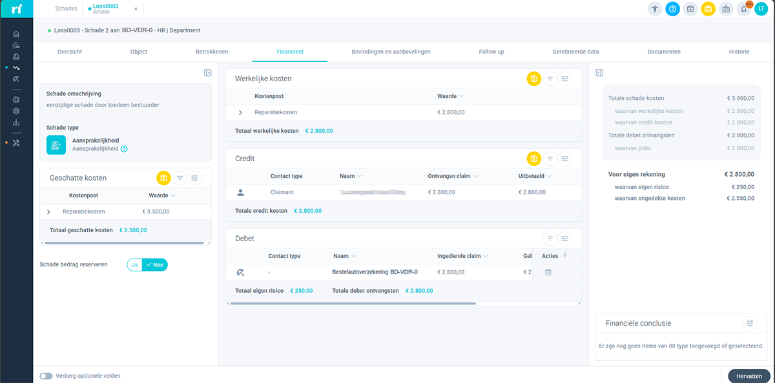This screenshot has height=383, width=775.
Task: Click the Hervatten button
Action: point(749,376)
